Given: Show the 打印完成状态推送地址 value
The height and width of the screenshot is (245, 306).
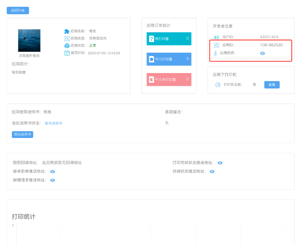Looking at the screenshot, I should (220, 163).
